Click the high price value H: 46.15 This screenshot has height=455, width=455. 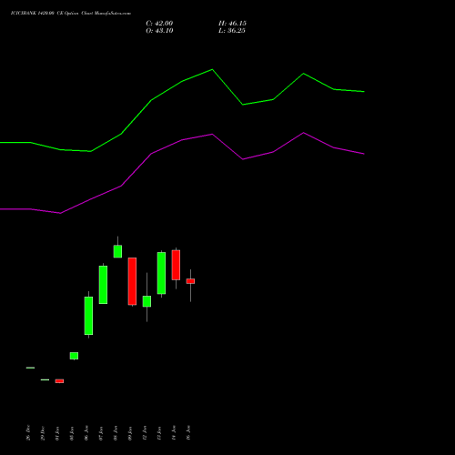point(232,24)
